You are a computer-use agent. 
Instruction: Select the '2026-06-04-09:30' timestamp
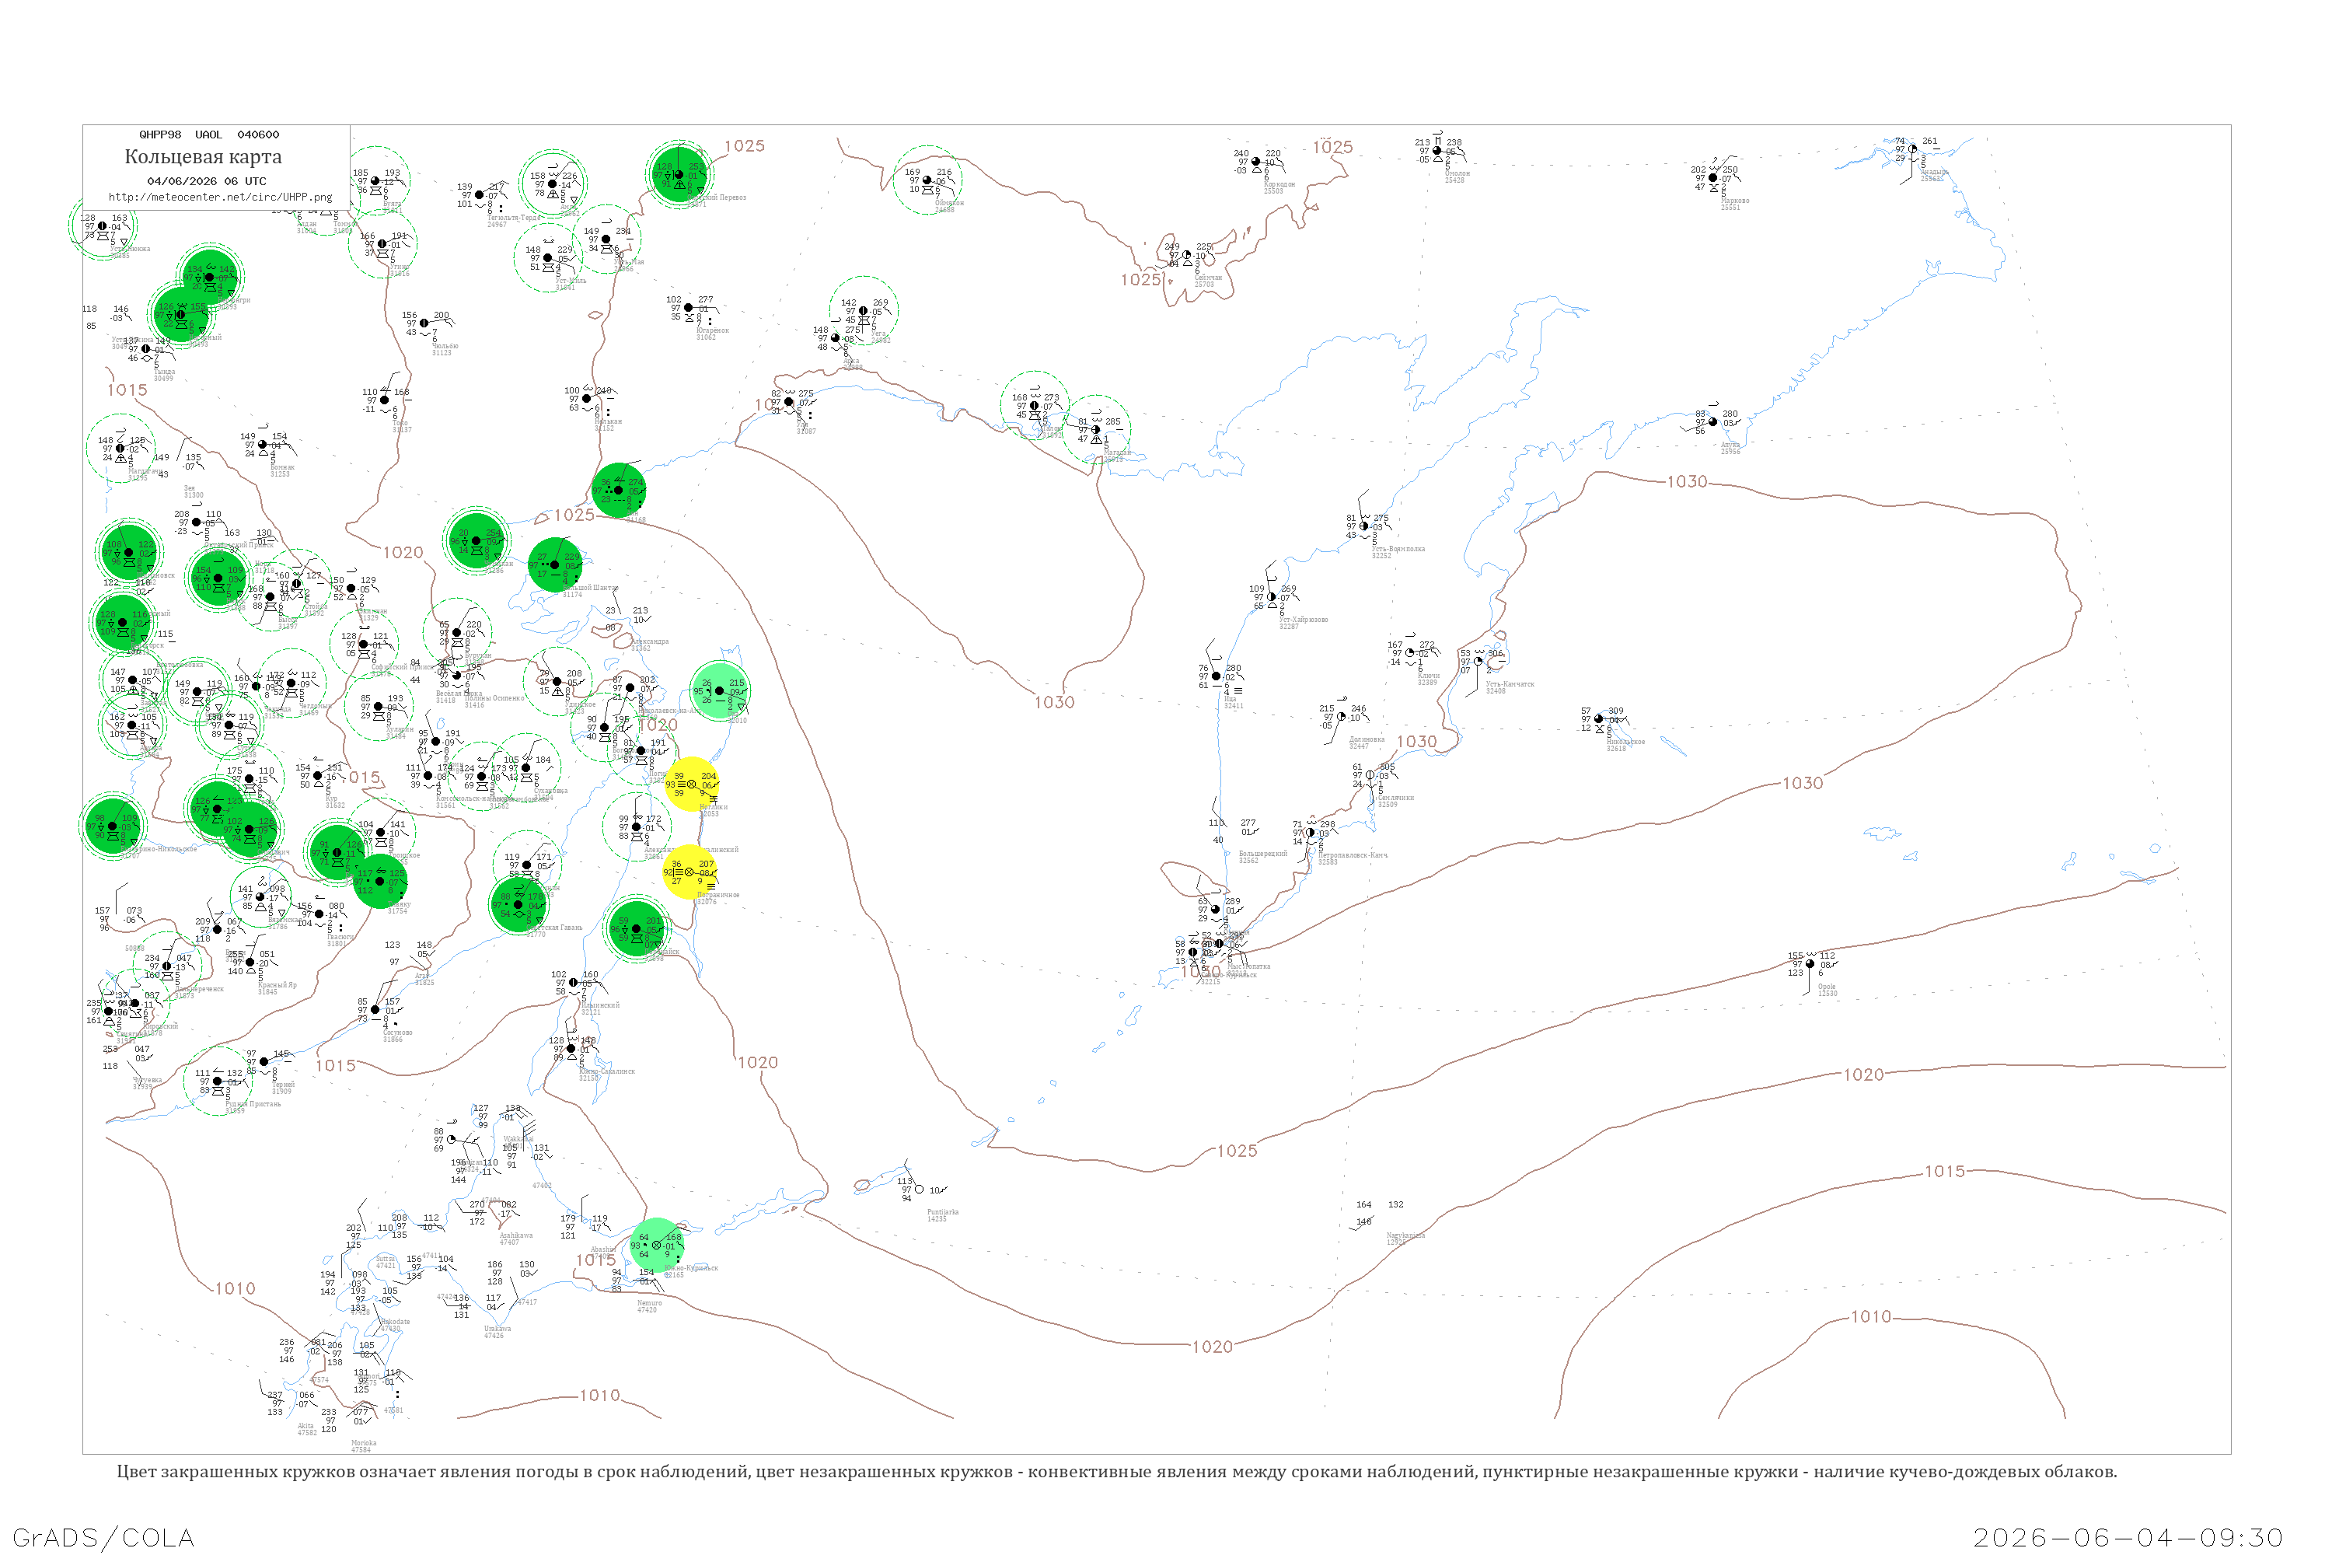2128,1537
